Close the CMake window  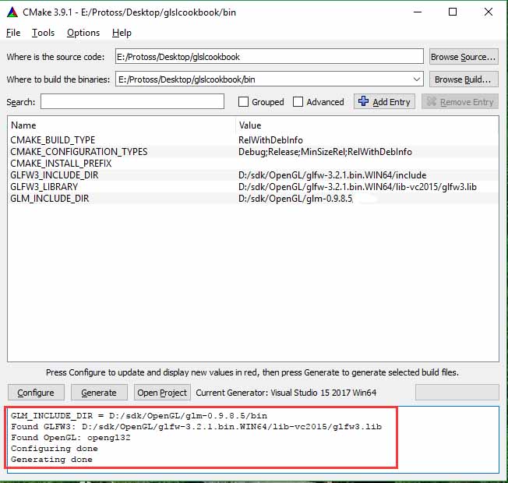489,12
